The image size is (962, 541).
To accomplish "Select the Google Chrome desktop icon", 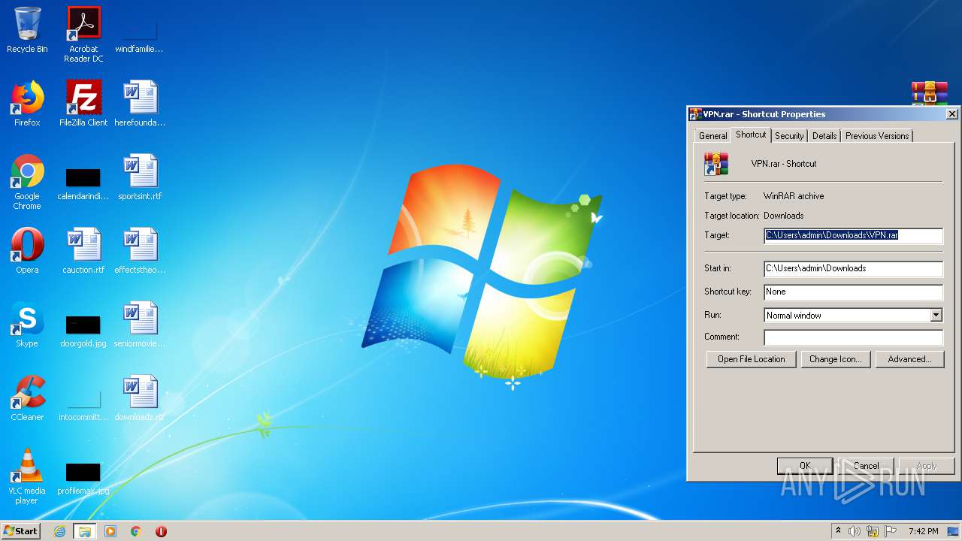I will (27, 182).
